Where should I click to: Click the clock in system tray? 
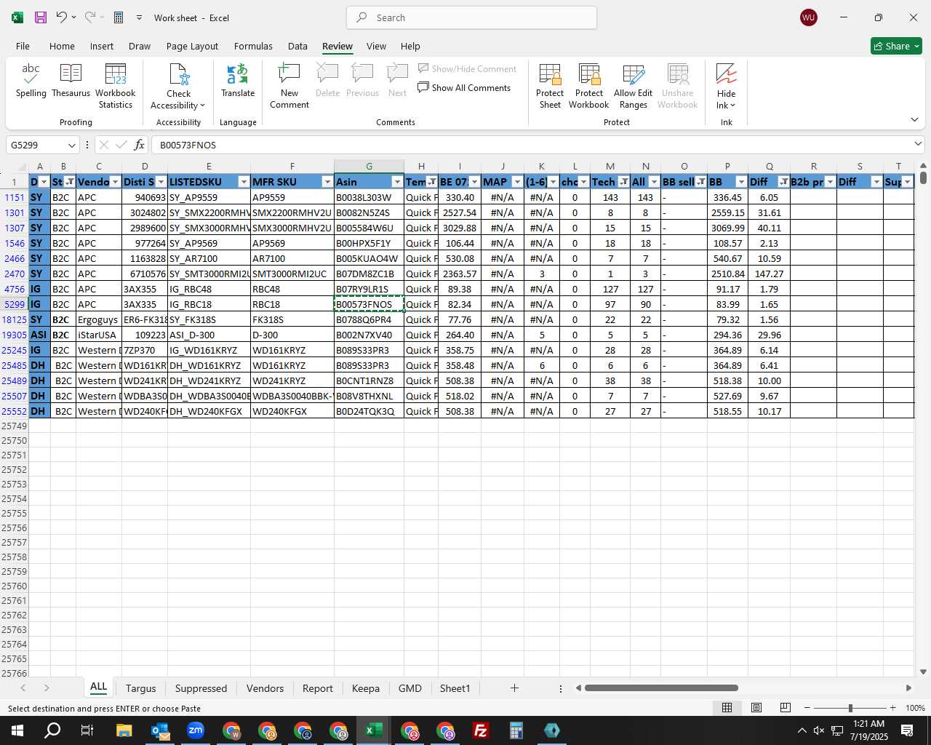(868, 730)
